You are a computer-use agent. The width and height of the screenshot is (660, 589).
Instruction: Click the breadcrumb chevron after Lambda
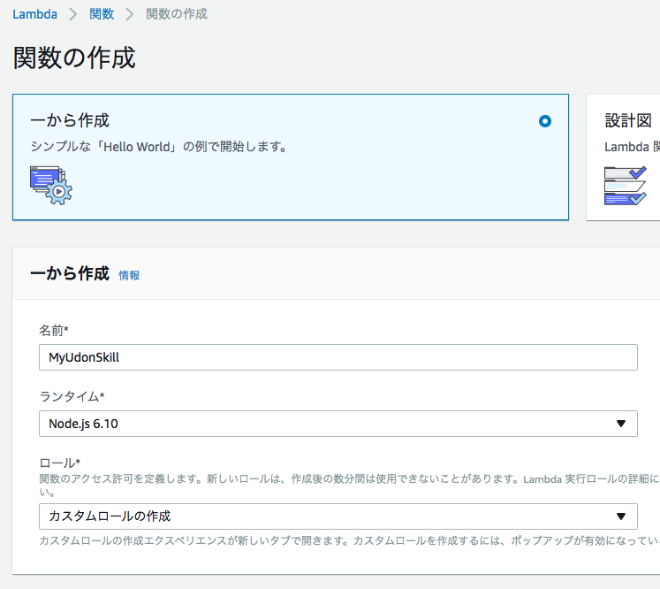click(x=73, y=14)
